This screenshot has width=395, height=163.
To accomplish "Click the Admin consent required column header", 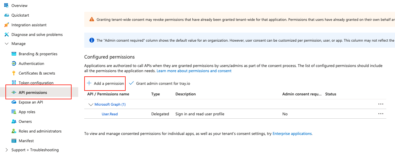I will pos(302,94).
